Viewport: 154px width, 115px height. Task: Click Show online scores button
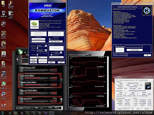(56, 41)
